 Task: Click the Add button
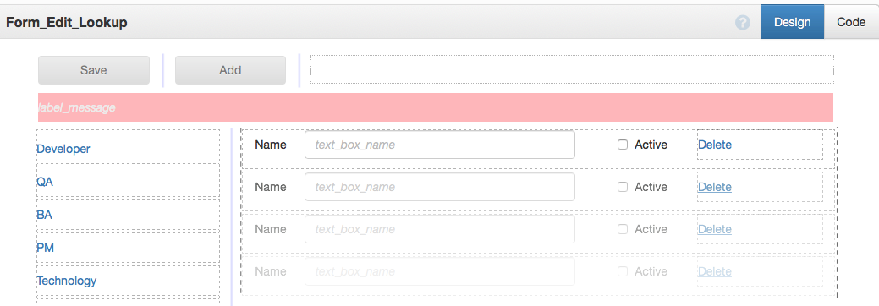pos(230,70)
